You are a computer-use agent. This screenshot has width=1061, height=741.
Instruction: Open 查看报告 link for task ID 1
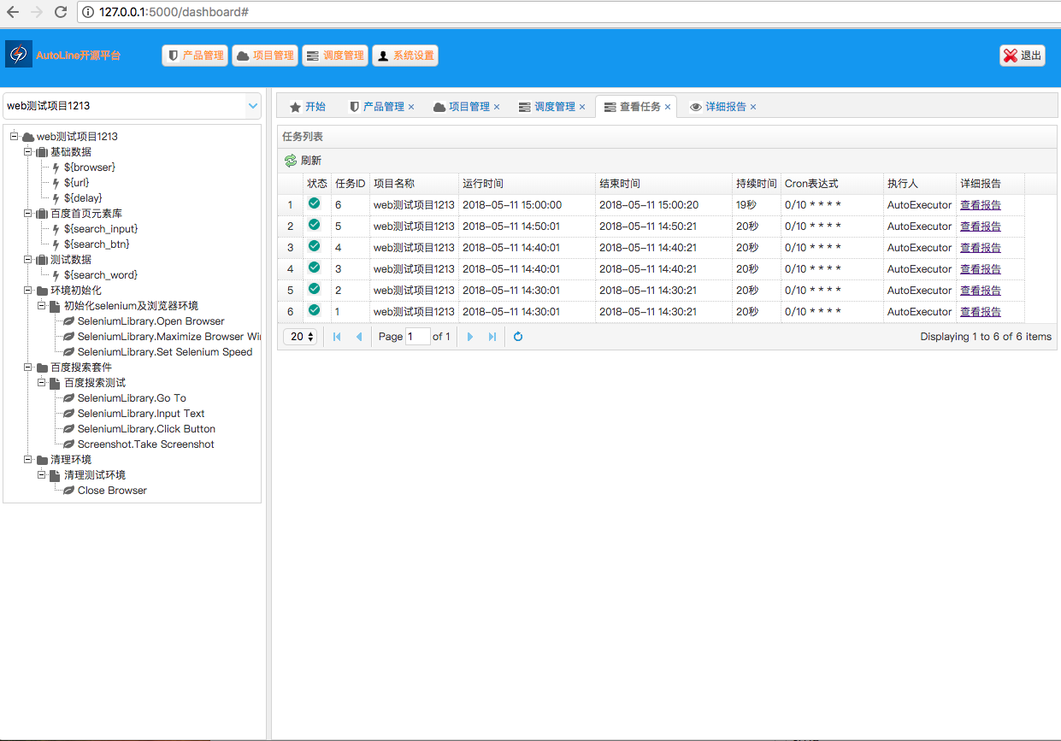point(981,312)
